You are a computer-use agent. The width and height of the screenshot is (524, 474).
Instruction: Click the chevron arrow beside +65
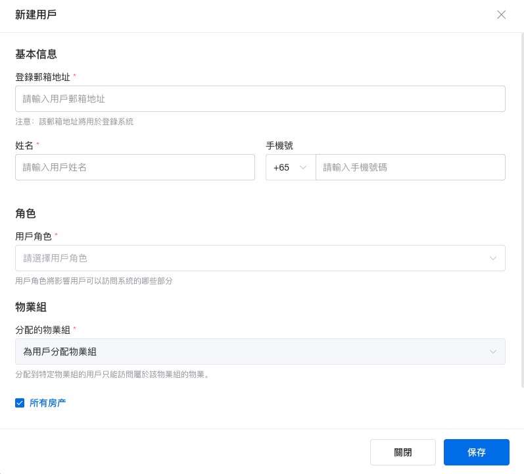[303, 167]
